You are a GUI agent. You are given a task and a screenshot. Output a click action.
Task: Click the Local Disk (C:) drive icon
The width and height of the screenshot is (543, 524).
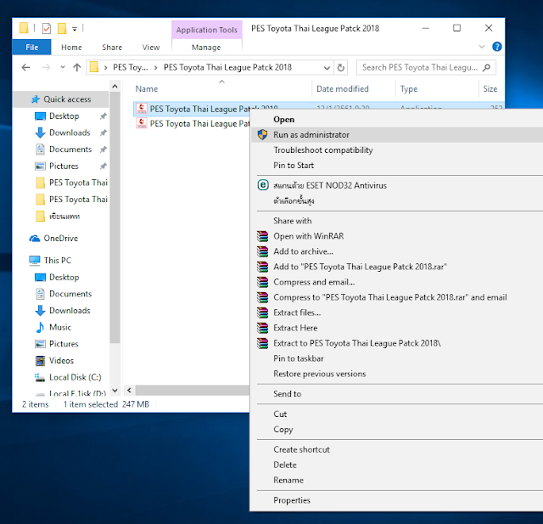pyautogui.click(x=40, y=377)
